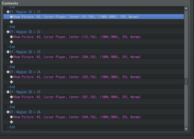Pick the If Region ID = 25 line
Image resolution: width=194 pixels, height=139 pixels.
[x=25, y=92]
